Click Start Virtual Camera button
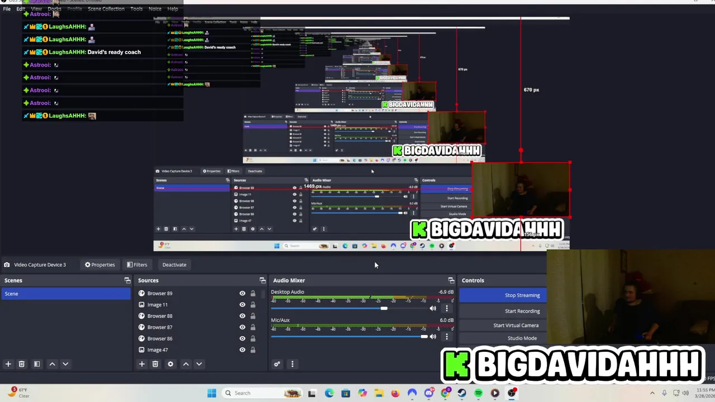Screen dimensions: 715x402 tap(503, 325)
